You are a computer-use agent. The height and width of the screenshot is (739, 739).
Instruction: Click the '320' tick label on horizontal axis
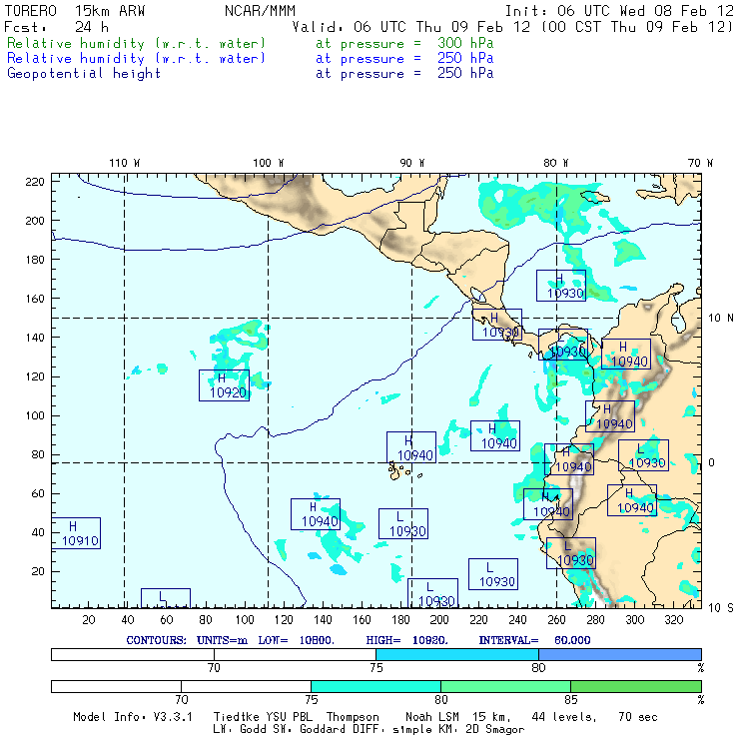[674, 620]
